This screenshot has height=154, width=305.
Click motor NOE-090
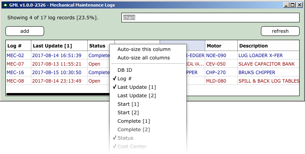coord(216,56)
